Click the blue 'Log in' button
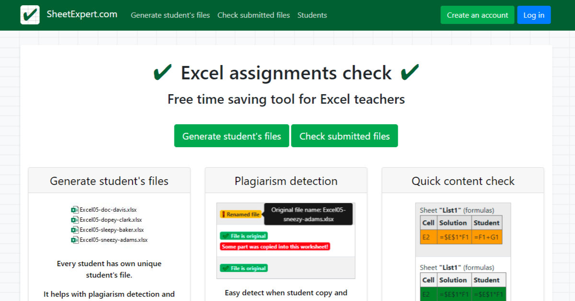 tap(534, 15)
